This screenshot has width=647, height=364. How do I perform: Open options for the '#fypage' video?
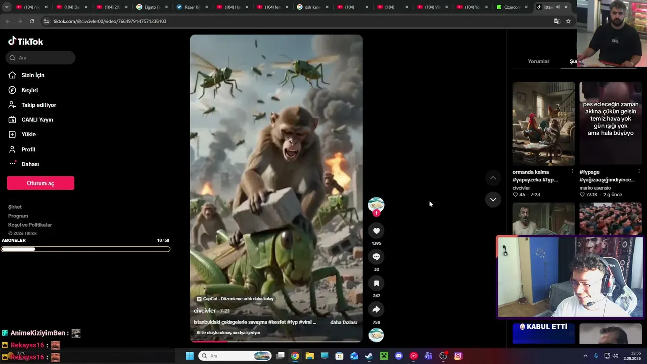(x=639, y=172)
